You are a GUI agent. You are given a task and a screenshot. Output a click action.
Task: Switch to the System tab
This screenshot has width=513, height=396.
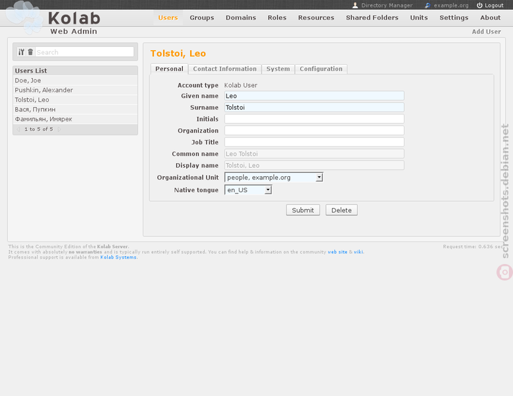pos(278,69)
